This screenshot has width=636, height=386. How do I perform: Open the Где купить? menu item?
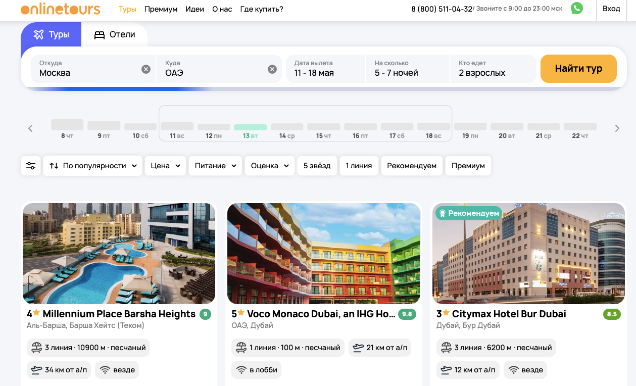click(x=262, y=9)
